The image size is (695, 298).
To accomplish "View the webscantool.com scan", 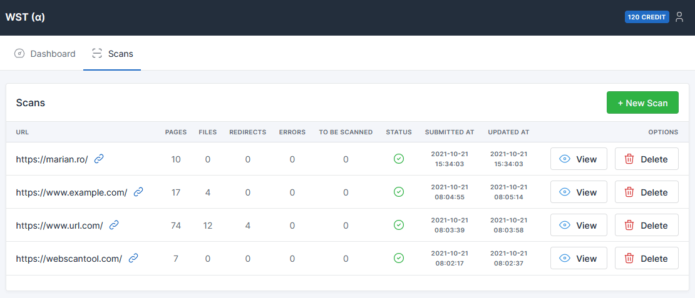I will point(579,258).
